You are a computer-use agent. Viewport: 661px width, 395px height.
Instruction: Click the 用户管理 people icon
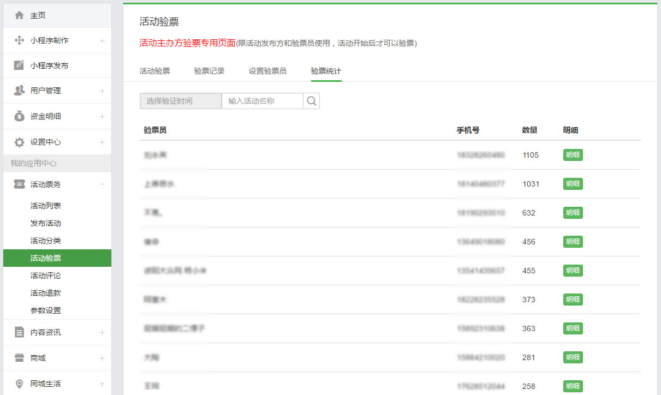[19, 91]
